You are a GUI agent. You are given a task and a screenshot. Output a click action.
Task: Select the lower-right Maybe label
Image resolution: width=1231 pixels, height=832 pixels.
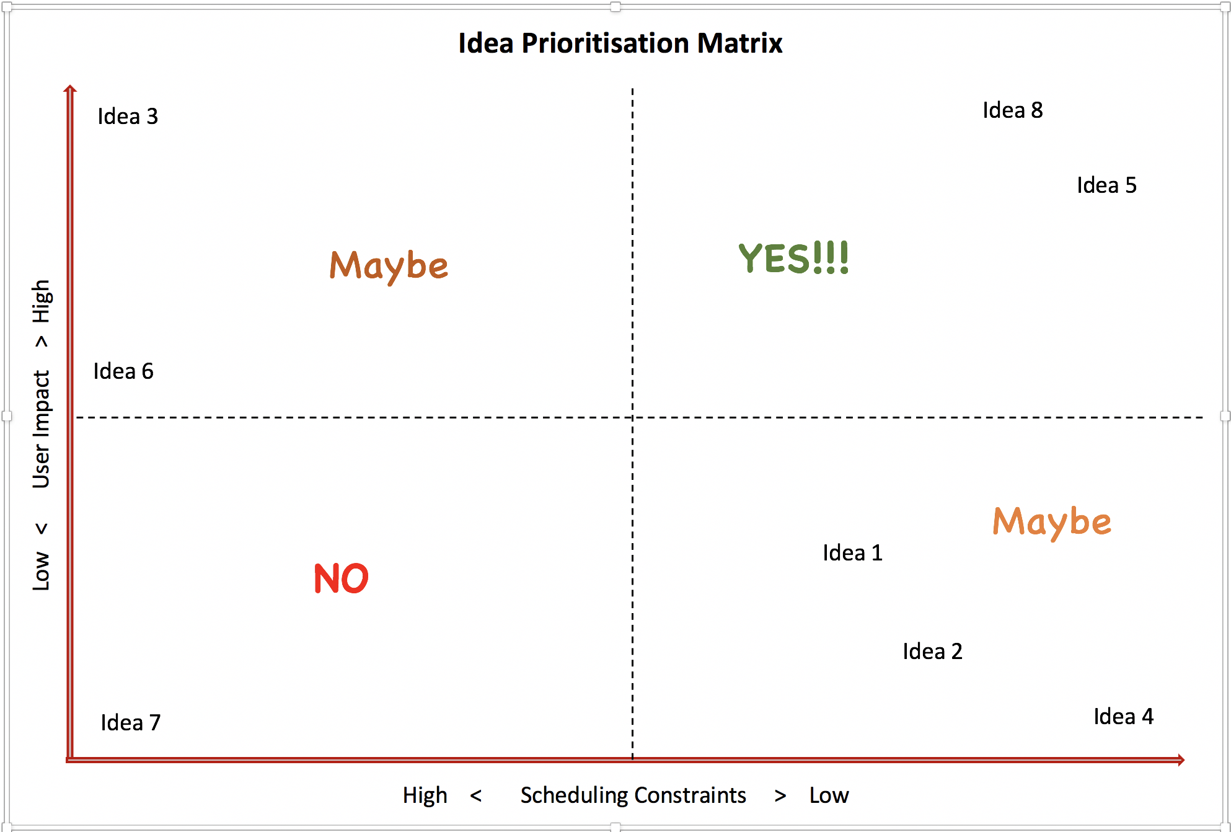coord(1052,523)
